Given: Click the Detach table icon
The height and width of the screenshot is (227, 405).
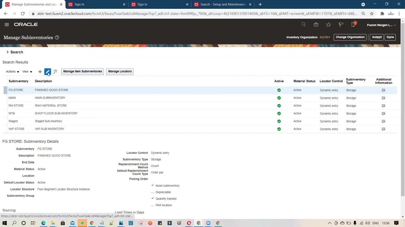Looking at the screenshot, I should point(55,72).
